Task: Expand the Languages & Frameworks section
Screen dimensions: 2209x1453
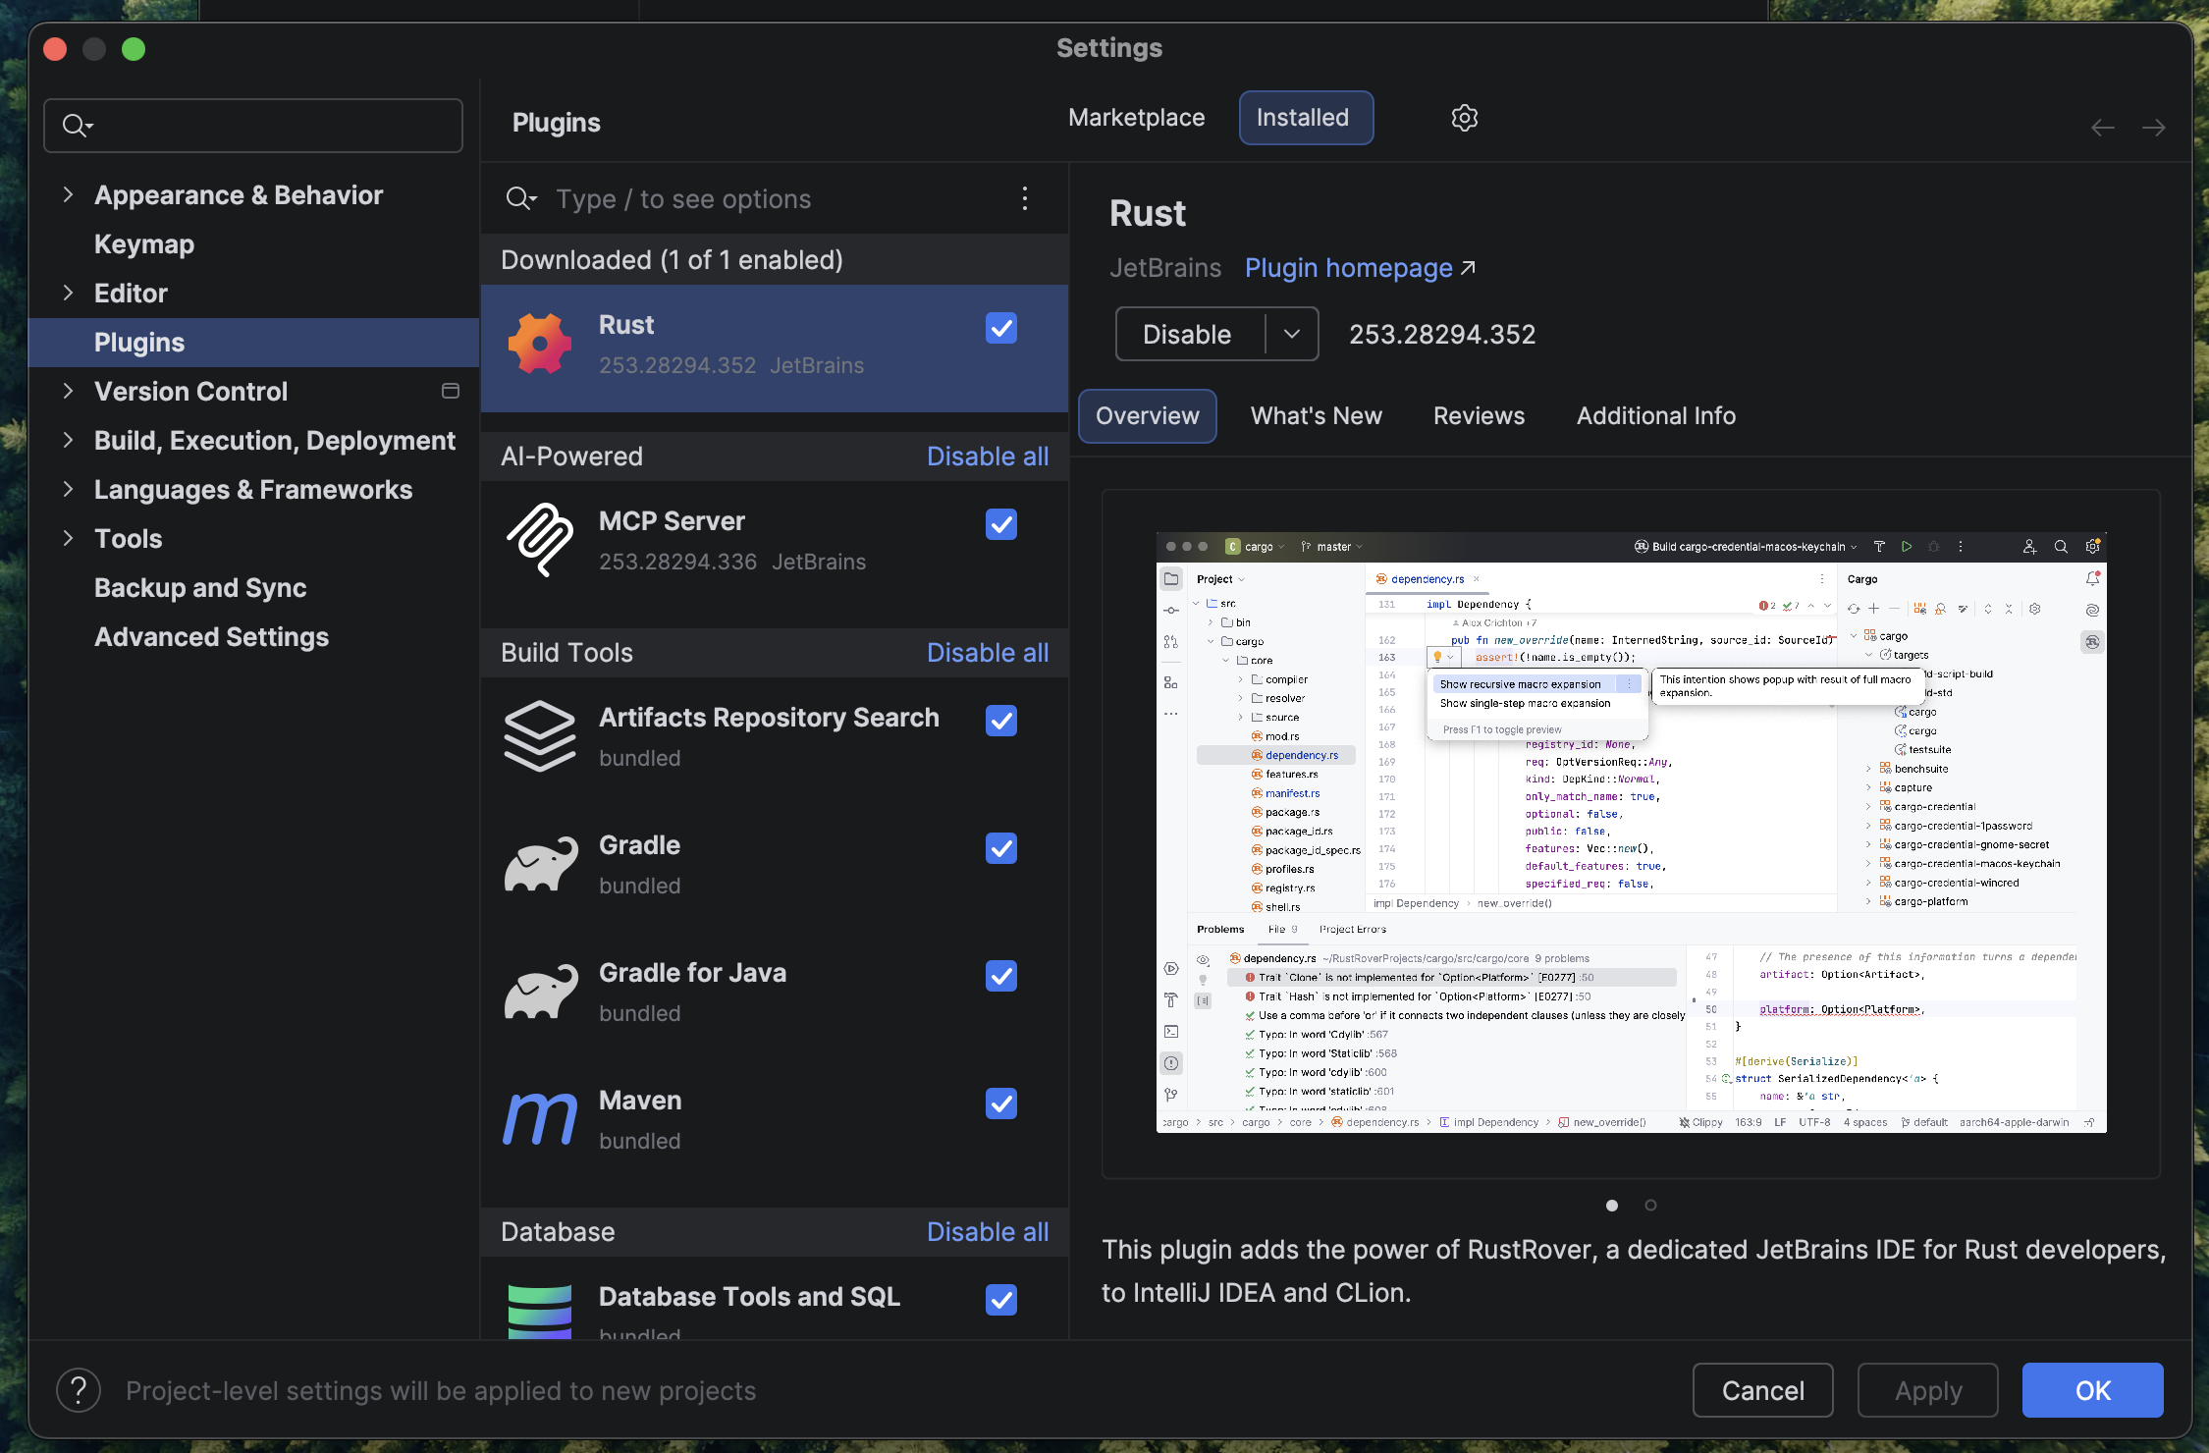Action: (68, 489)
